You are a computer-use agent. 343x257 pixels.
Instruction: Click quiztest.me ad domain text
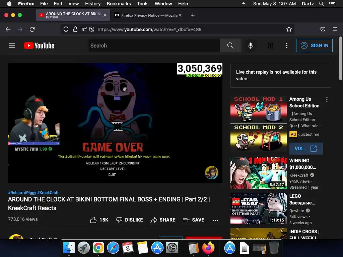click(308, 135)
